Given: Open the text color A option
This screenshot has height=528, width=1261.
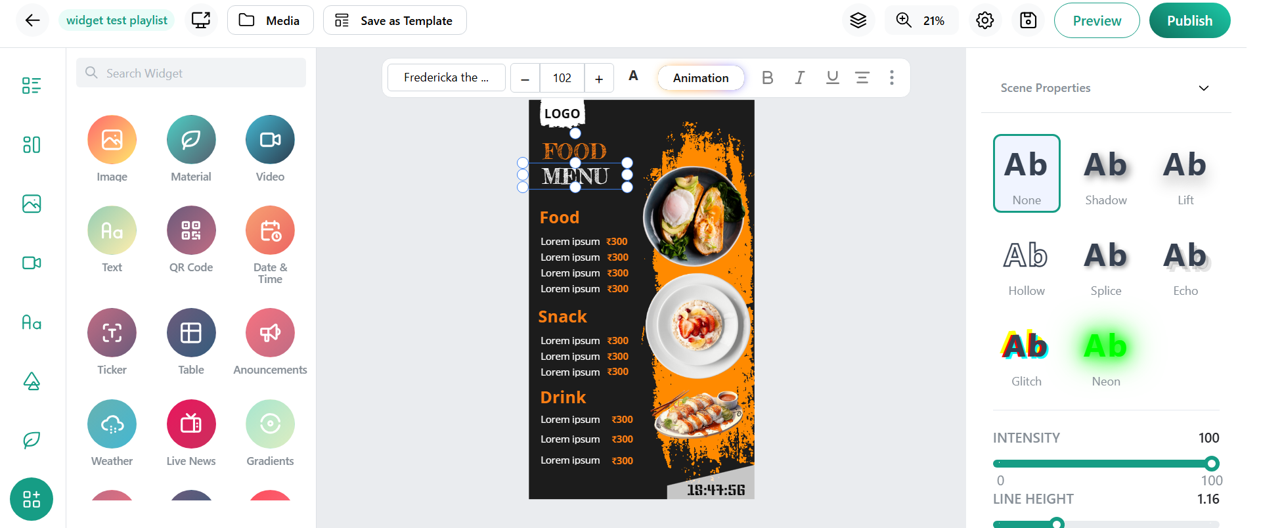Looking at the screenshot, I should point(633,76).
